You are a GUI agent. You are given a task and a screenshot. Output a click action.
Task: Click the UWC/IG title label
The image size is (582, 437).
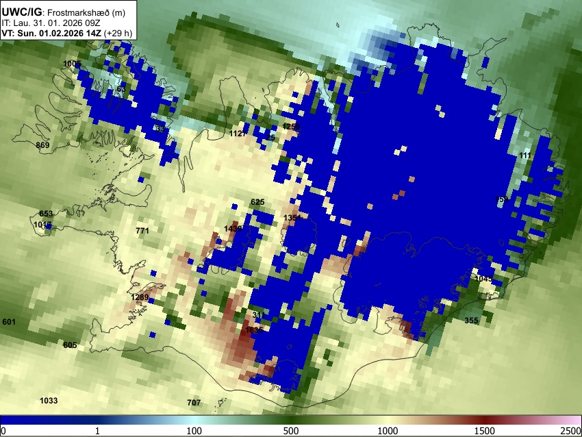(22, 12)
